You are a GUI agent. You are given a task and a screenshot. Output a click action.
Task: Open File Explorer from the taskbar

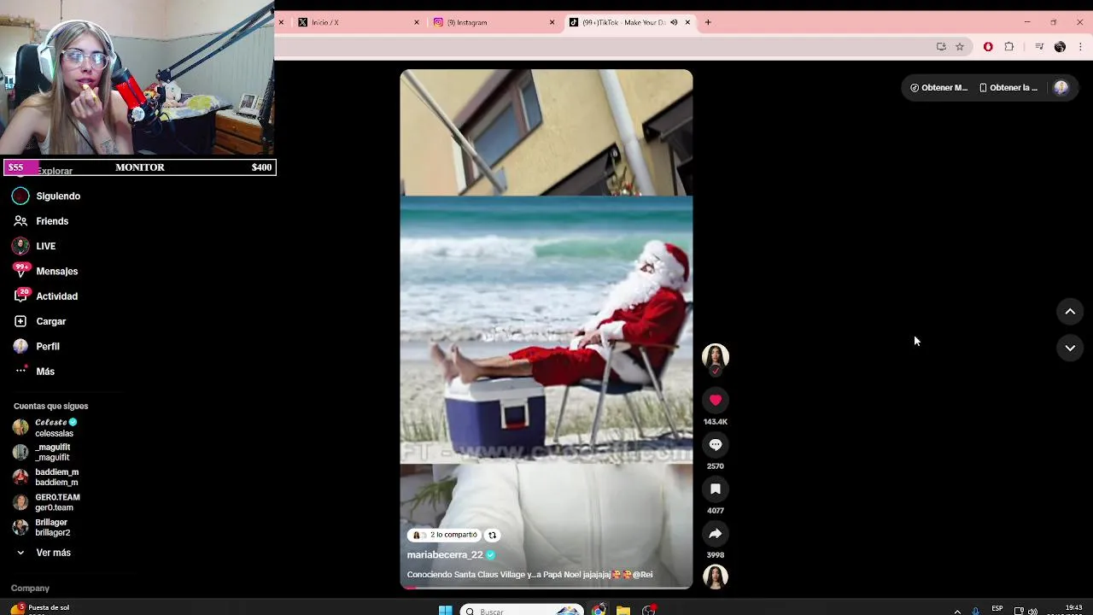pos(623,610)
